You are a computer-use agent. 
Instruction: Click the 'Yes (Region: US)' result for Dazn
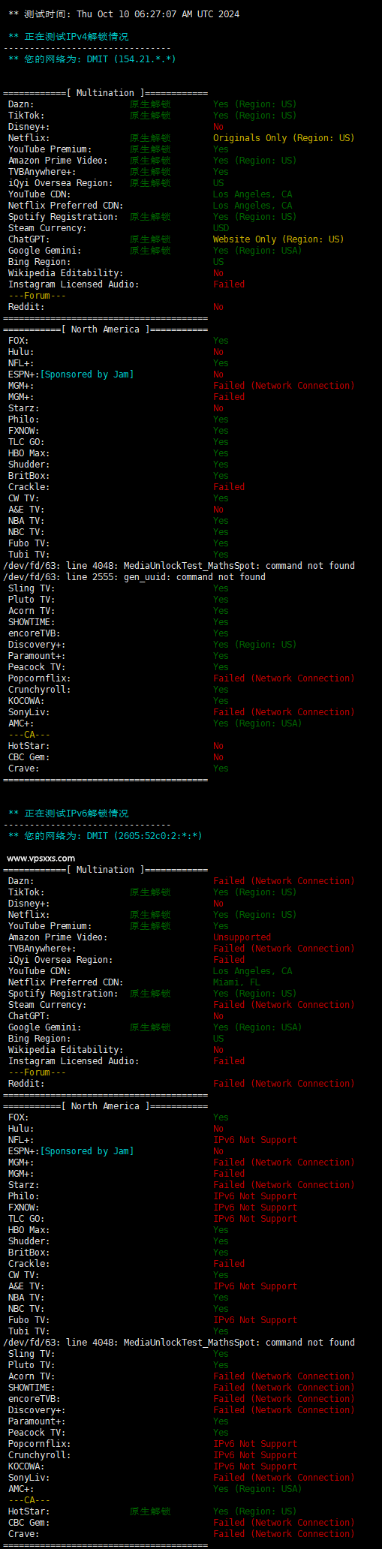(x=254, y=104)
